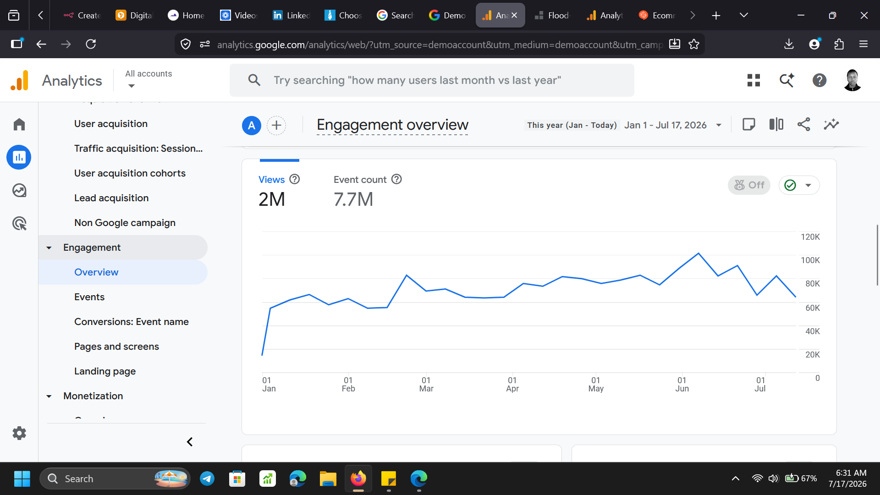The image size is (880, 495).
Task: Click the page vertical scrollbar thumb
Action: [x=877, y=255]
